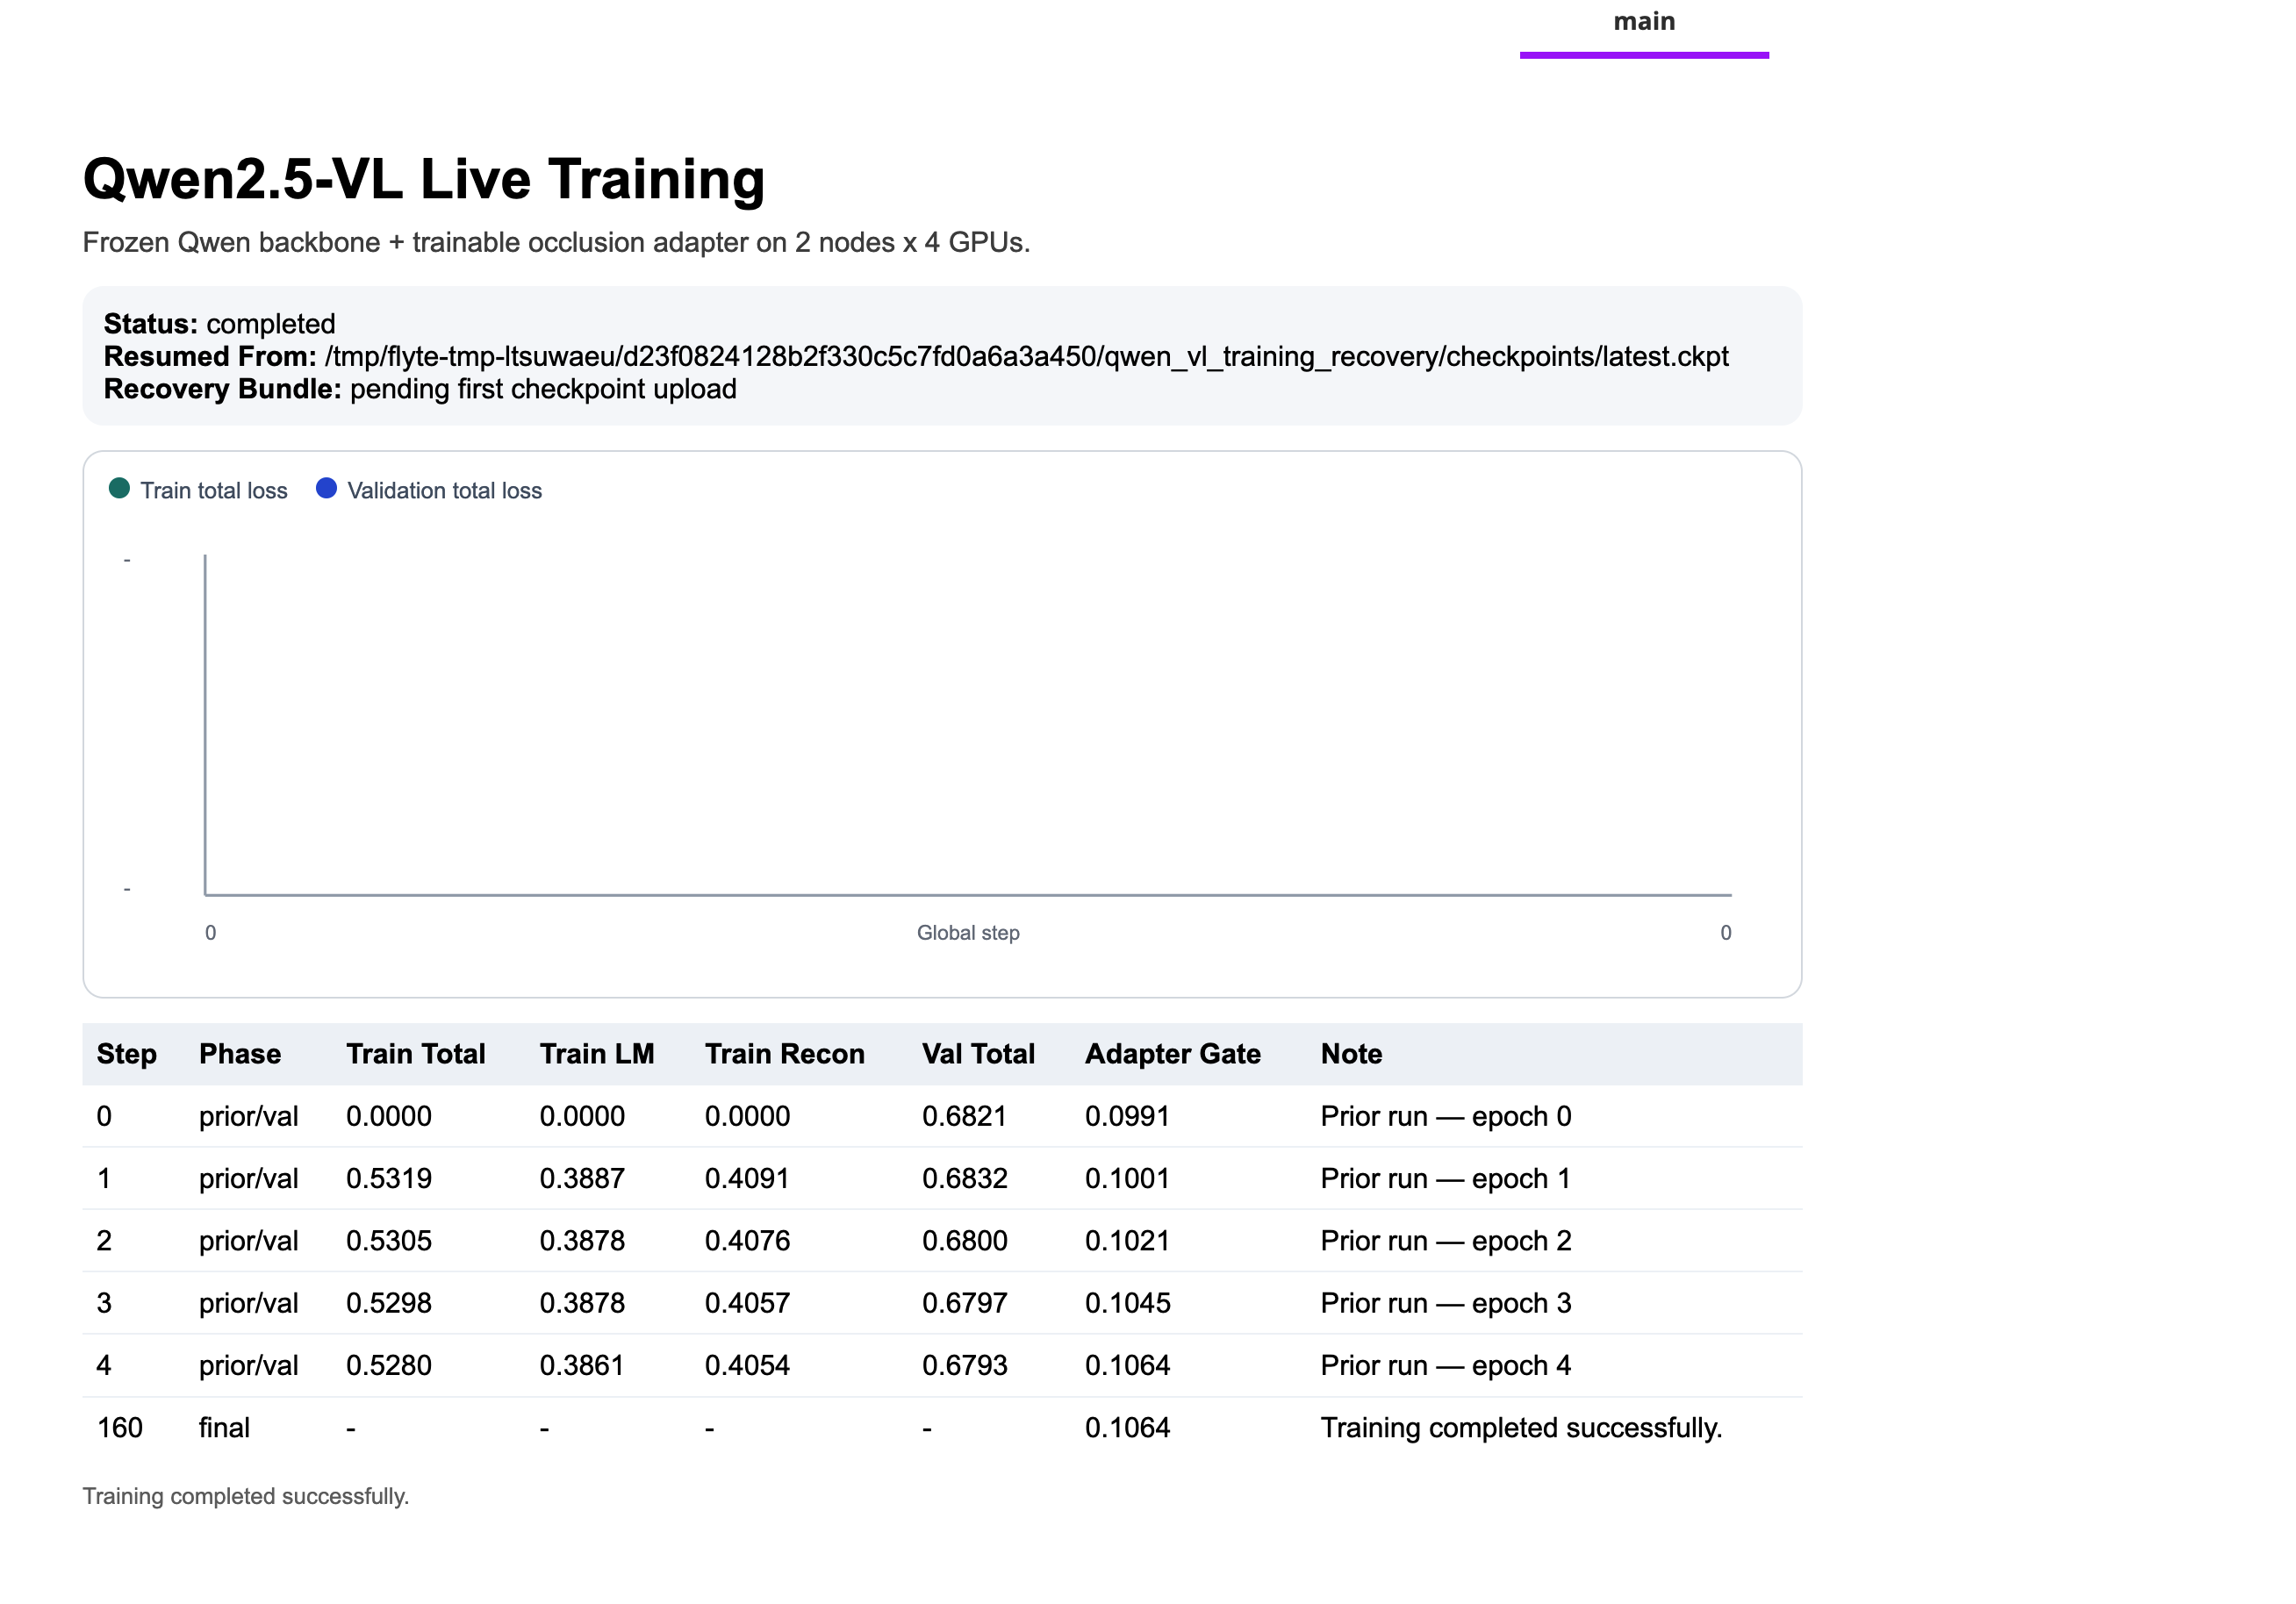Click the Train Total column header

click(x=415, y=1054)
